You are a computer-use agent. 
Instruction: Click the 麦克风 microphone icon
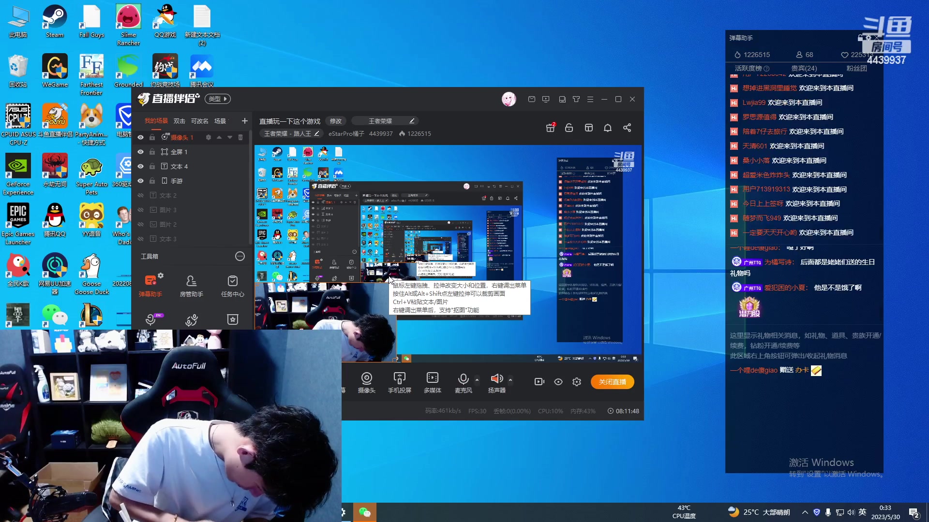click(x=463, y=378)
